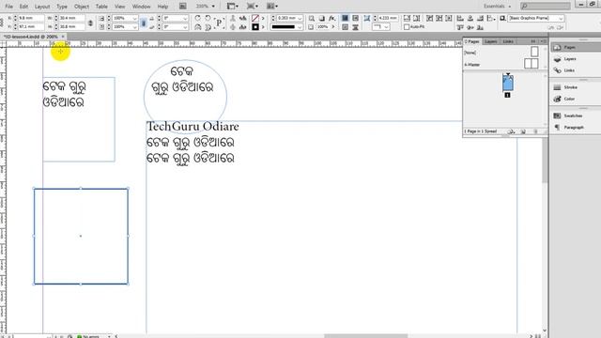Click the Jump Object text wrap icon

(x=355, y=27)
